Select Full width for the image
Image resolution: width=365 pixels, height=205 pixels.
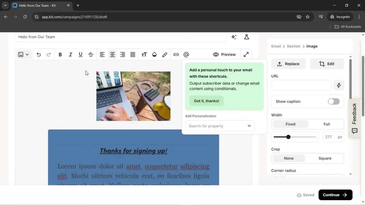pos(326,124)
